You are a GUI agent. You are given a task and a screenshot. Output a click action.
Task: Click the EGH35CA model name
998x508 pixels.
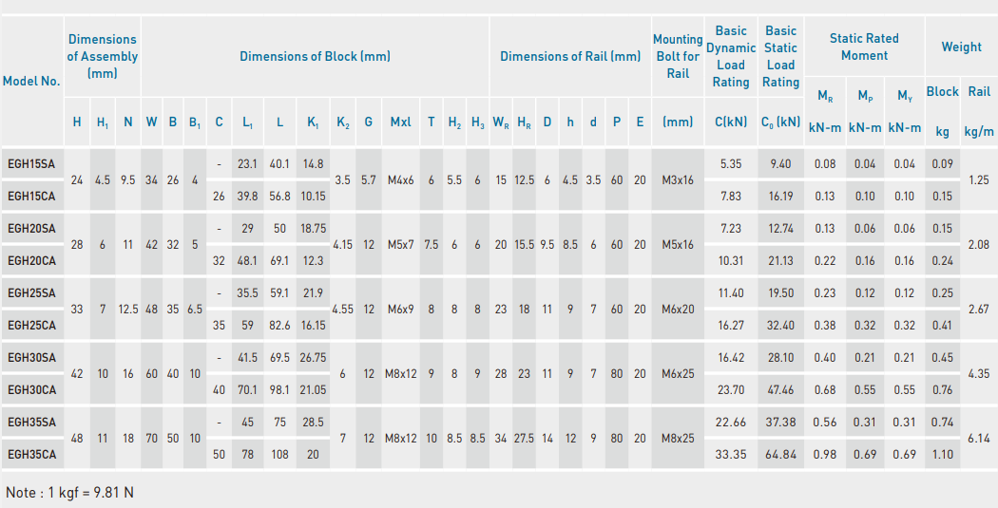(31, 455)
